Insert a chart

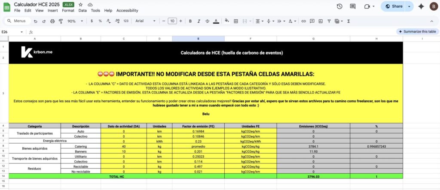321,21
